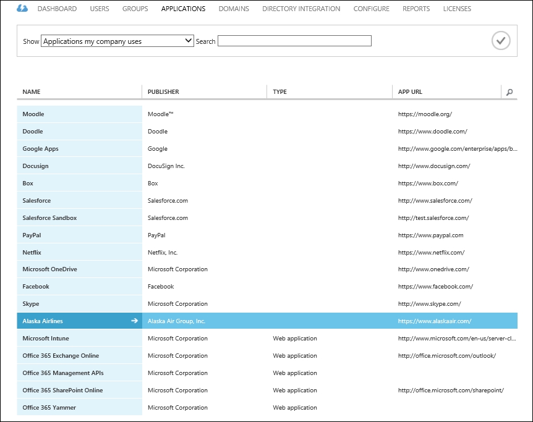
Task: Click the skype.com app URL
Action: coord(430,304)
